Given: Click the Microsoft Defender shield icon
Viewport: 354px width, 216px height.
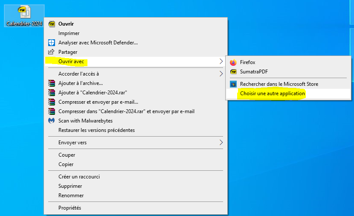Looking at the screenshot, I should pyautogui.click(x=52, y=43).
